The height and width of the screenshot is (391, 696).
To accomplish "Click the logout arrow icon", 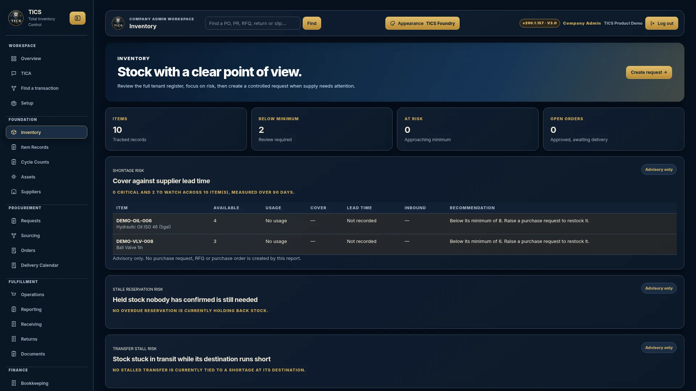I will [x=652, y=24].
